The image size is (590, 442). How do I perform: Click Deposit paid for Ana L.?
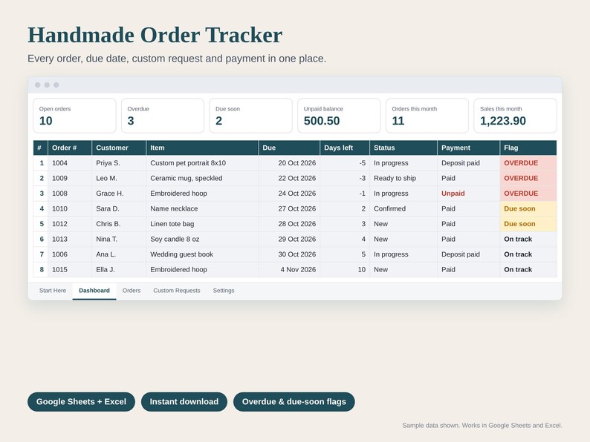pos(468,254)
